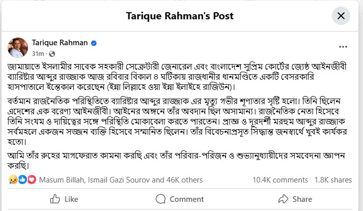This screenshot has width=363, height=211.
Task: Click the speech bubble icon beside Comment
Action: [x=161, y=199]
